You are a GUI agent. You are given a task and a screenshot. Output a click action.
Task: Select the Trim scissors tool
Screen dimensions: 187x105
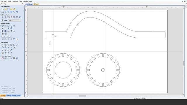[x=14, y=48]
